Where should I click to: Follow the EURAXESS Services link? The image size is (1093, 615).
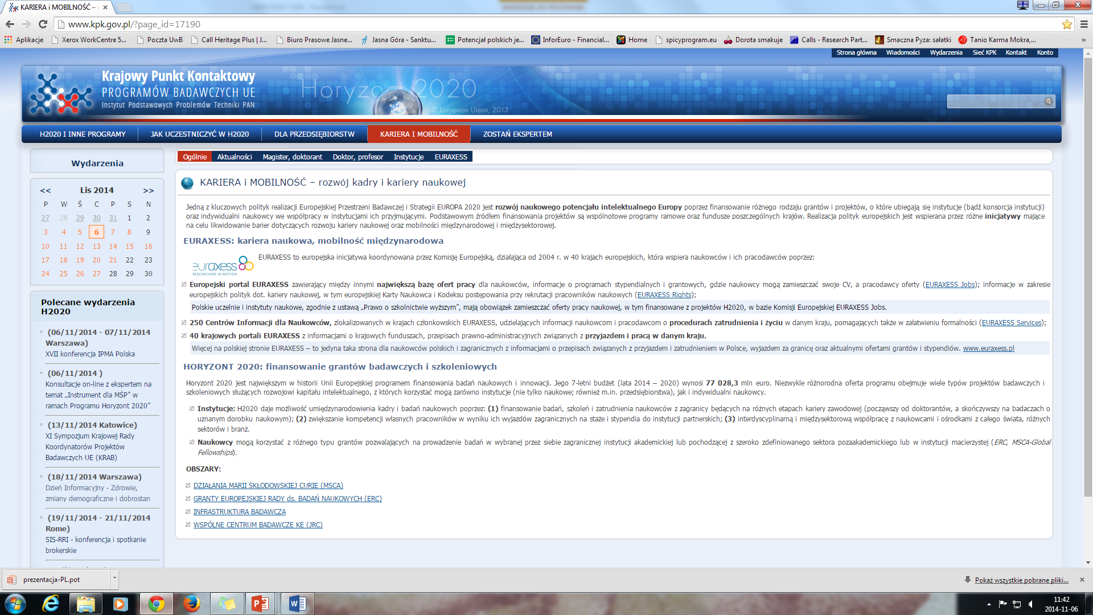(x=1012, y=323)
